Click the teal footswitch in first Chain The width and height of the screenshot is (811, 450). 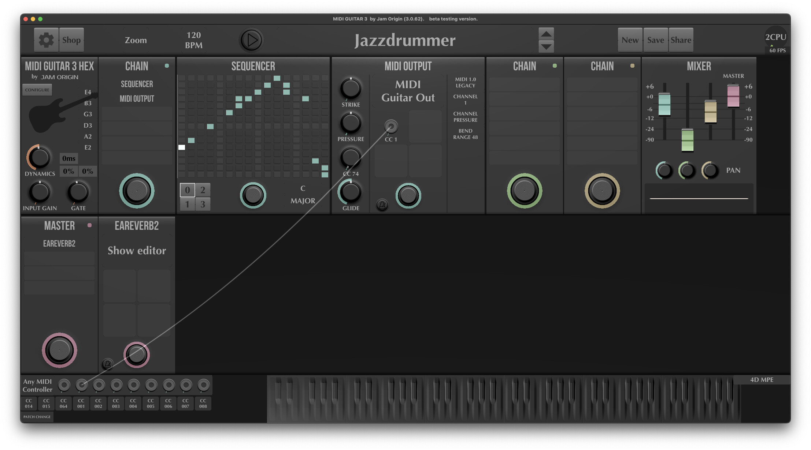(x=137, y=191)
